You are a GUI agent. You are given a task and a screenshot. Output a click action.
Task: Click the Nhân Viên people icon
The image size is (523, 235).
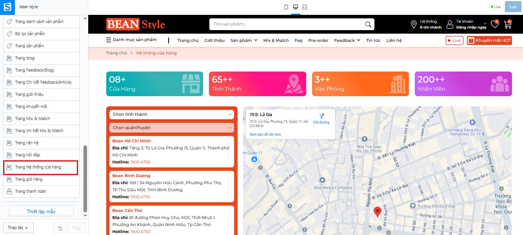click(499, 84)
